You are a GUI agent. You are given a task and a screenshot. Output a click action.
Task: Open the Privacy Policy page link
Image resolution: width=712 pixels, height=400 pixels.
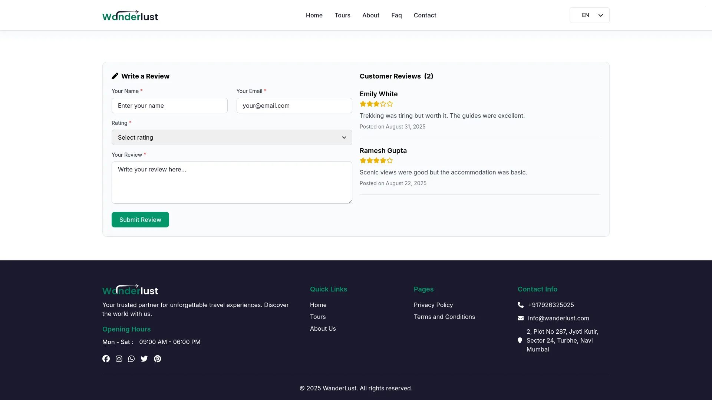(x=434, y=305)
